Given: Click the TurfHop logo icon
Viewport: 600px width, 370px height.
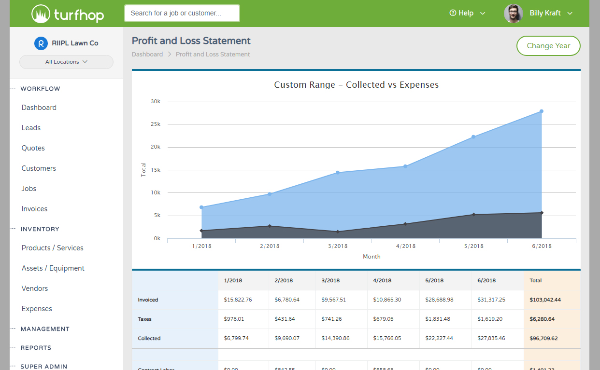Looking at the screenshot, I should [x=41, y=14].
